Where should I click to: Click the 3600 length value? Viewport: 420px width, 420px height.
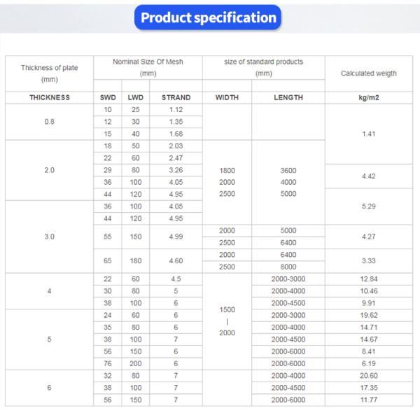(x=288, y=170)
